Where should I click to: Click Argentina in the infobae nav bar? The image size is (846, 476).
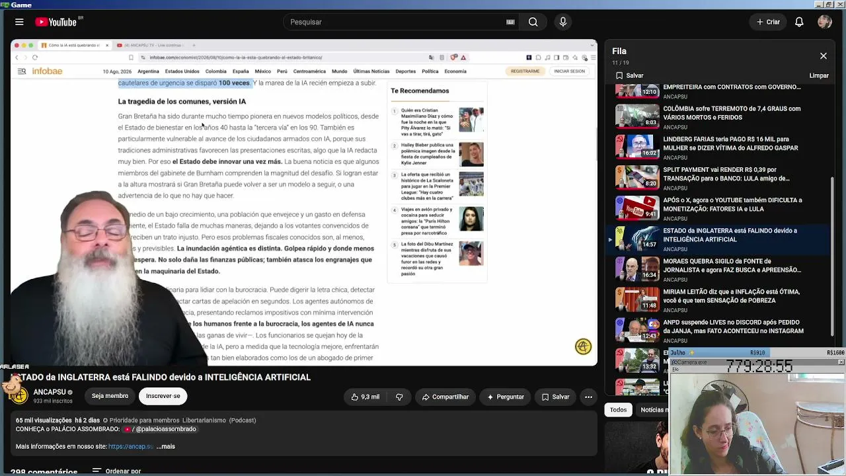pos(148,71)
